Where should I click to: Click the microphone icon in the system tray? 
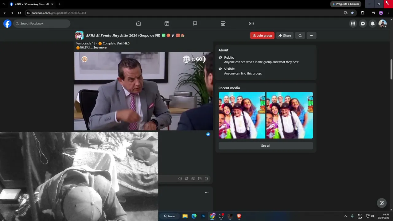(352, 216)
